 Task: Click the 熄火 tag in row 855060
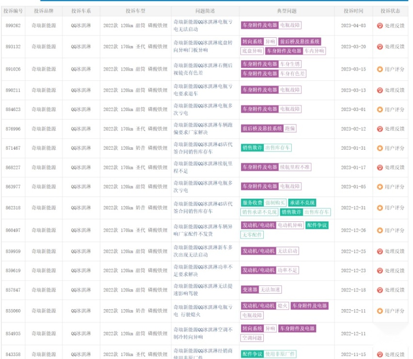(x=282, y=306)
